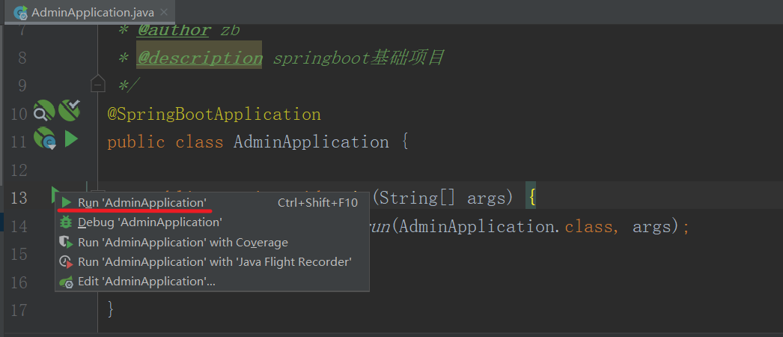Image resolution: width=783 pixels, height=337 pixels.
Task: Click the Spring checkmark gutter icon on line 10
Action: pos(70,110)
